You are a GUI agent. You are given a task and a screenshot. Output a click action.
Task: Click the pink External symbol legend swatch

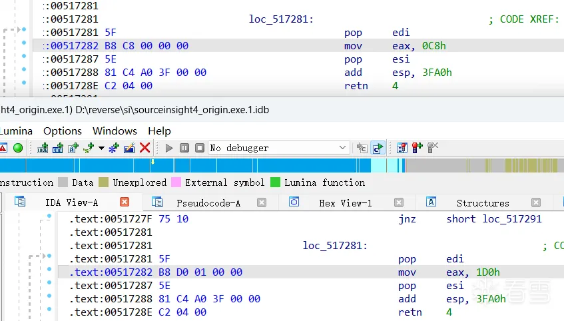click(176, 182)
